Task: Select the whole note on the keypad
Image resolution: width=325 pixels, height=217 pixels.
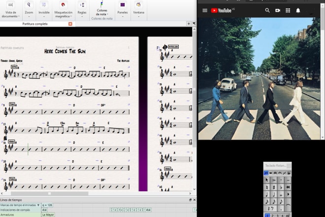Action: [281, 194]
